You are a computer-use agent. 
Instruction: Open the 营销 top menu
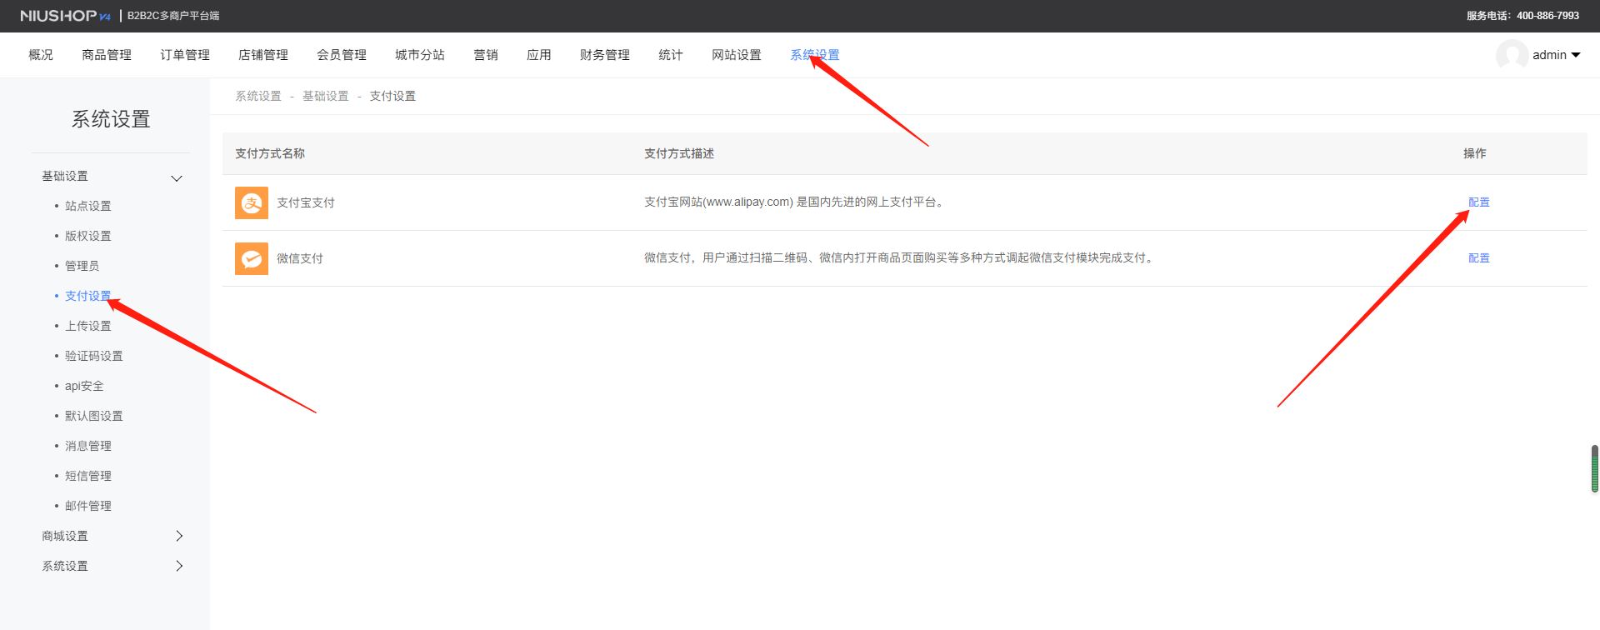coord(486,55)
